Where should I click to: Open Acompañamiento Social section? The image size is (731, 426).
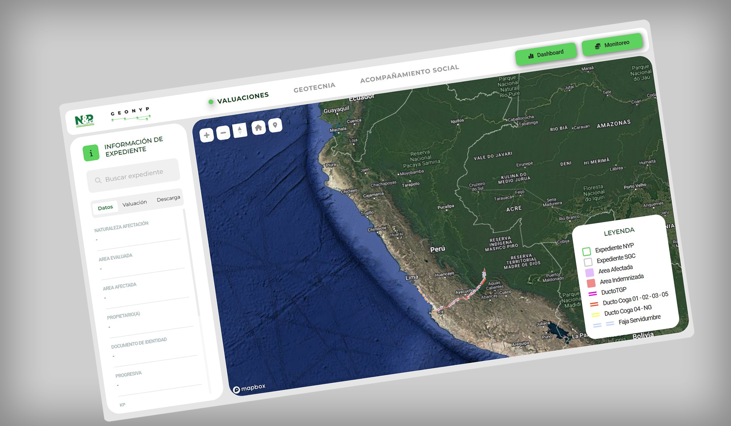[x=409, y=74]
